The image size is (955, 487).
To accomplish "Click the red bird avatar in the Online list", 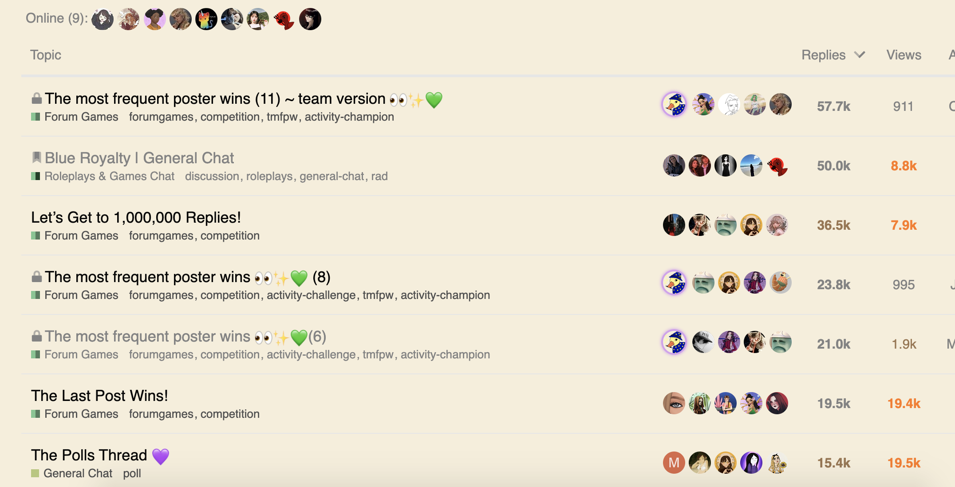I will point(284,20).
